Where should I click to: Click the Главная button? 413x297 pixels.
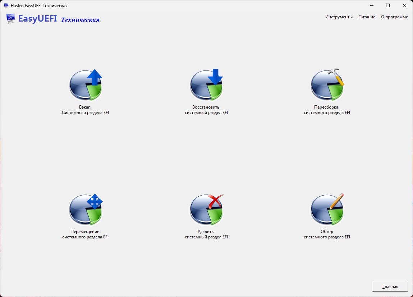pyautogui.click(x=390, y=287)
